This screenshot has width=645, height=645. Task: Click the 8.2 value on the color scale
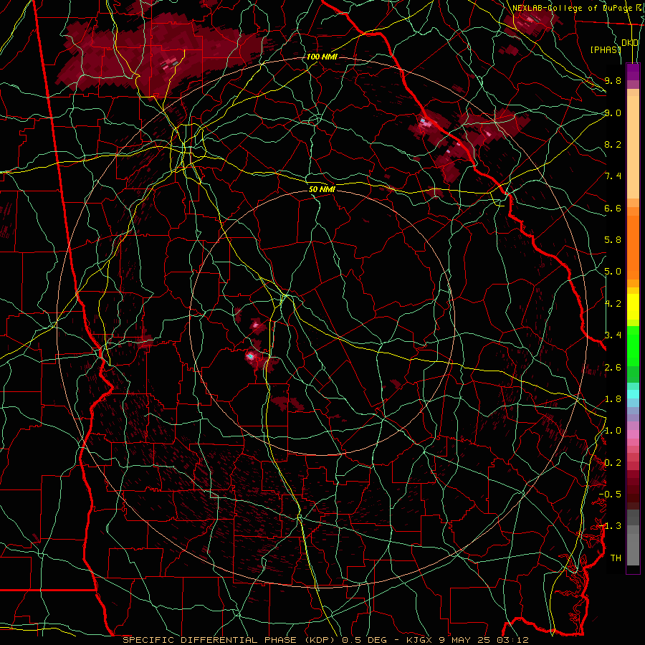click(x=613, y=144)
